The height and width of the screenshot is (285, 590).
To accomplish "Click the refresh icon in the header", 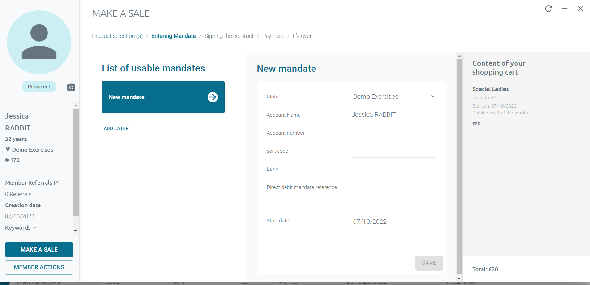I will point(549,9).
